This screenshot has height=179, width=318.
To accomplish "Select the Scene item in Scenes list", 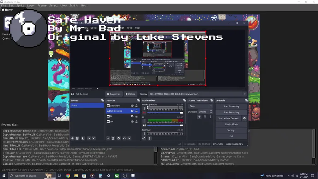I will [x=87, y=105].
